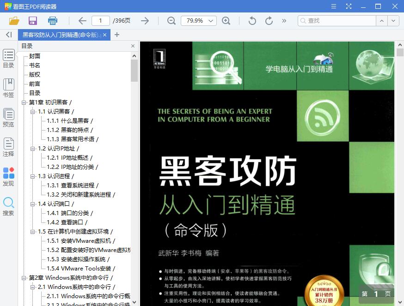Print the current document

52,21
